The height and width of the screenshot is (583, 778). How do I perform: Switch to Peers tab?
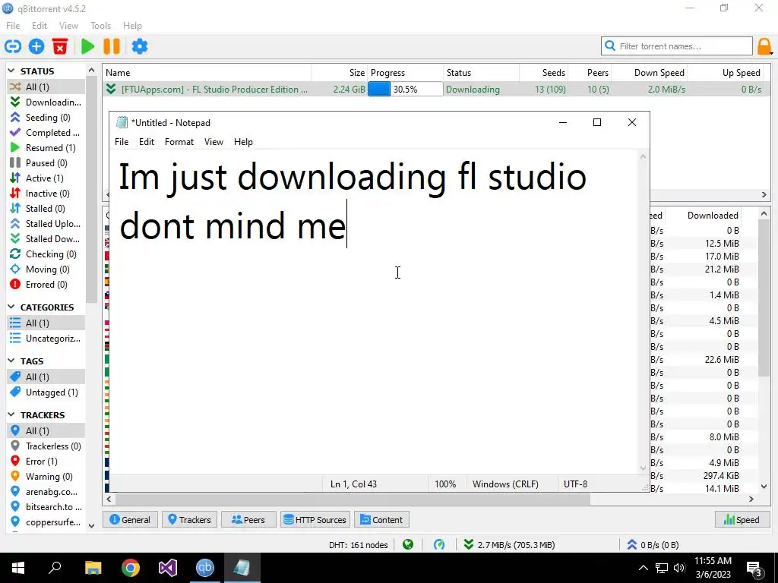coord(248,519)
